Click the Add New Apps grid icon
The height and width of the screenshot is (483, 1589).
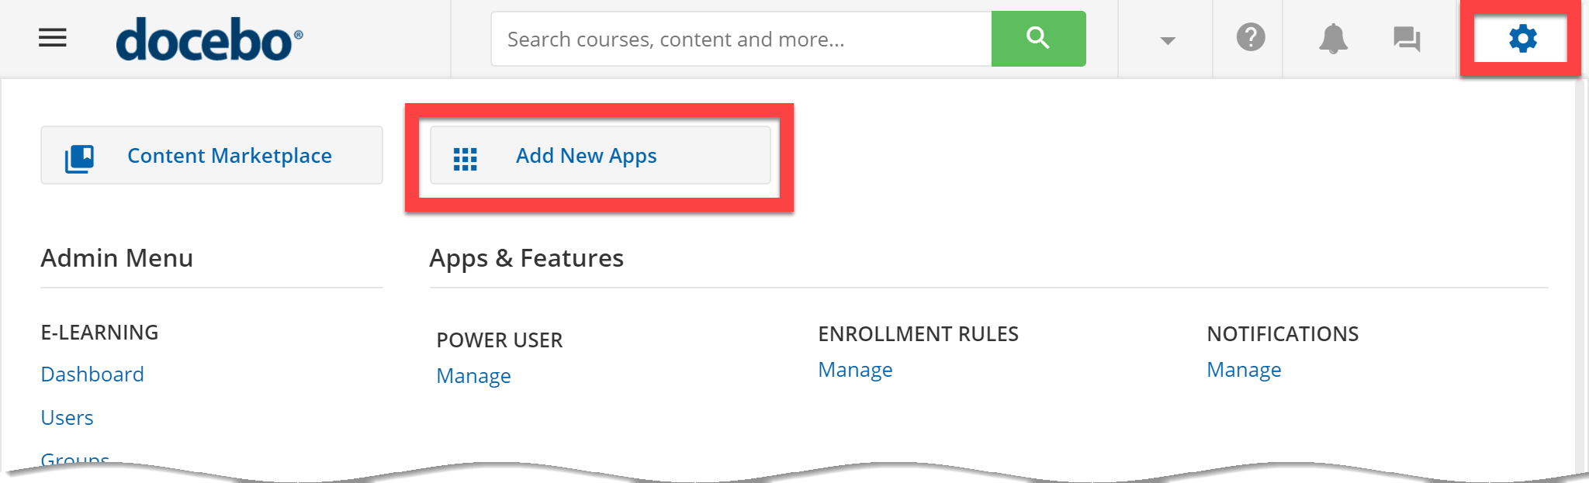465,159
